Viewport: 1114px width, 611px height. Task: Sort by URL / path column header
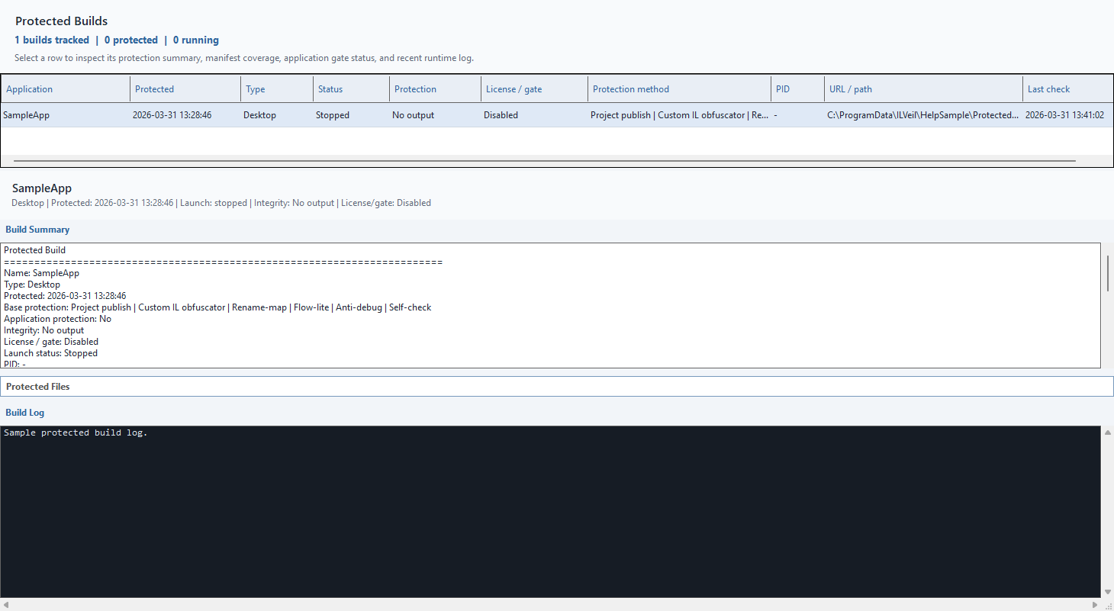point(850,89)
